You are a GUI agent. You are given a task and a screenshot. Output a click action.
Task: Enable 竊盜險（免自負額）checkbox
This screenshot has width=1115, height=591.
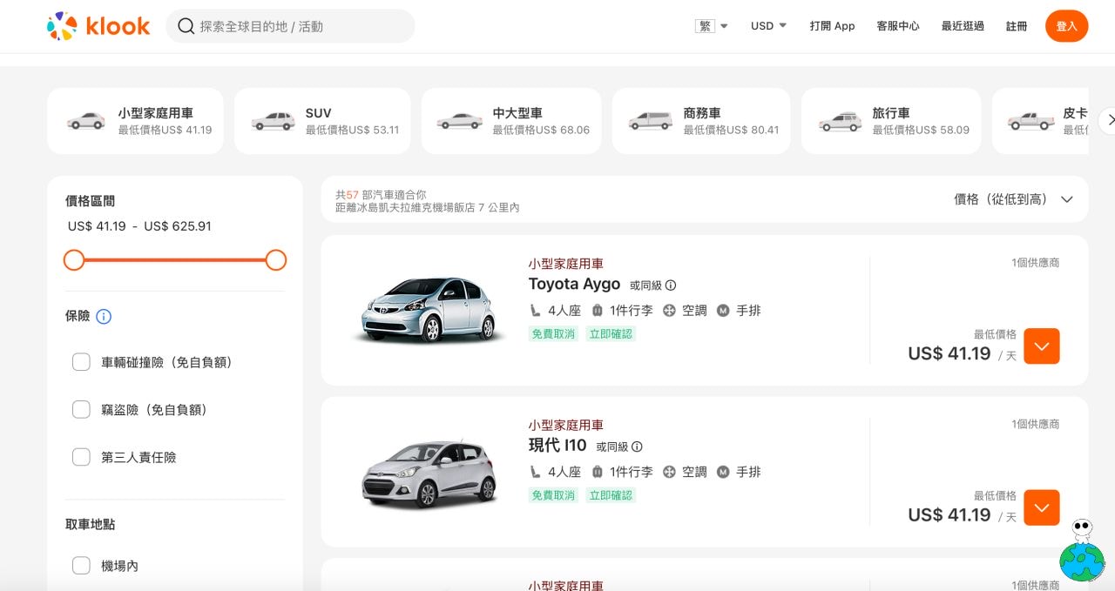[81, 409]
